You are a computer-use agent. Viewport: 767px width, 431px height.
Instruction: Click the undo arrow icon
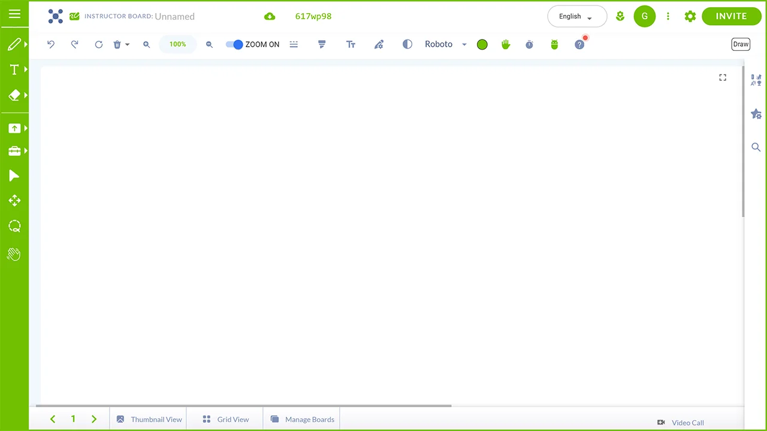click(x=51, y=44)
